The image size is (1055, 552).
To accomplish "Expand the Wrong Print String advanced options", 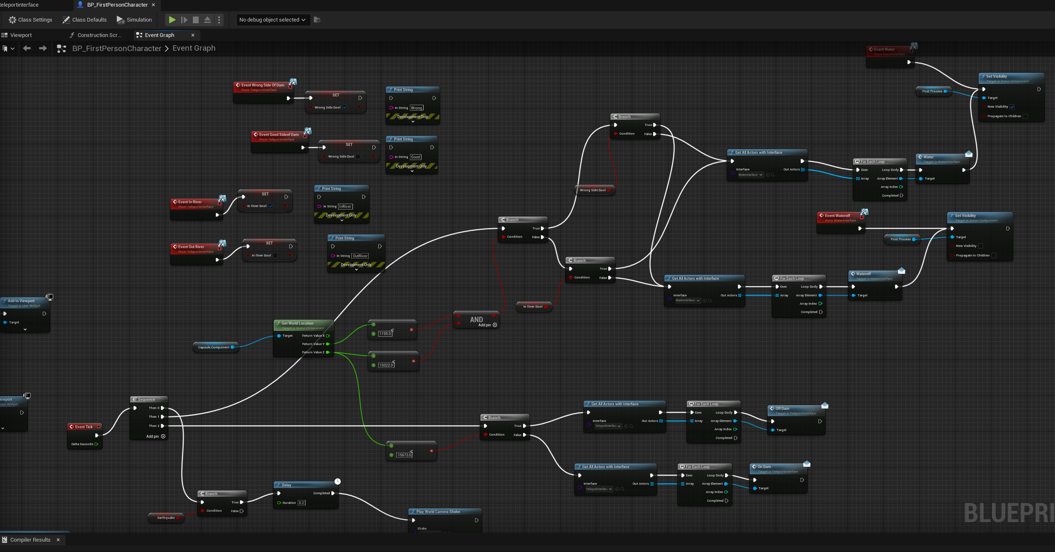I will tap(413, 122).
